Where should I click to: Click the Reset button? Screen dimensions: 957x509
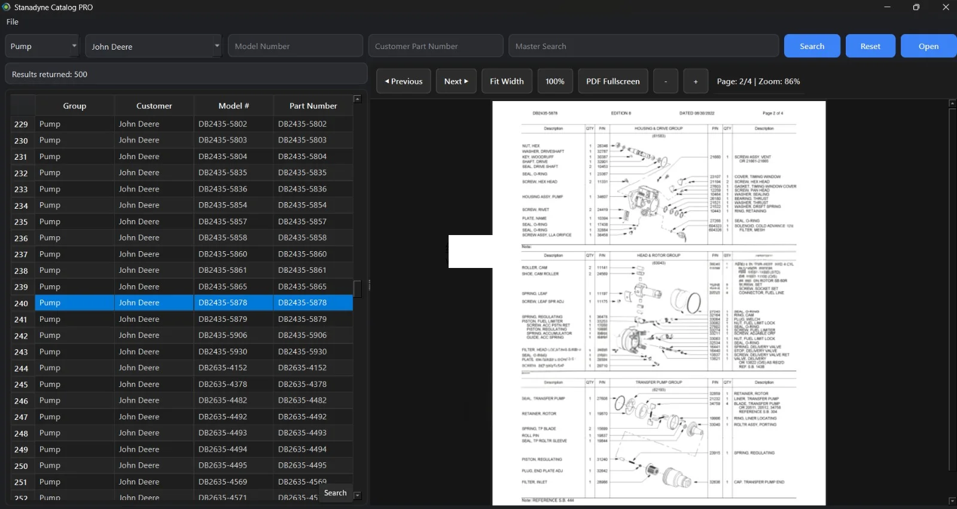(x=870, y=46)
